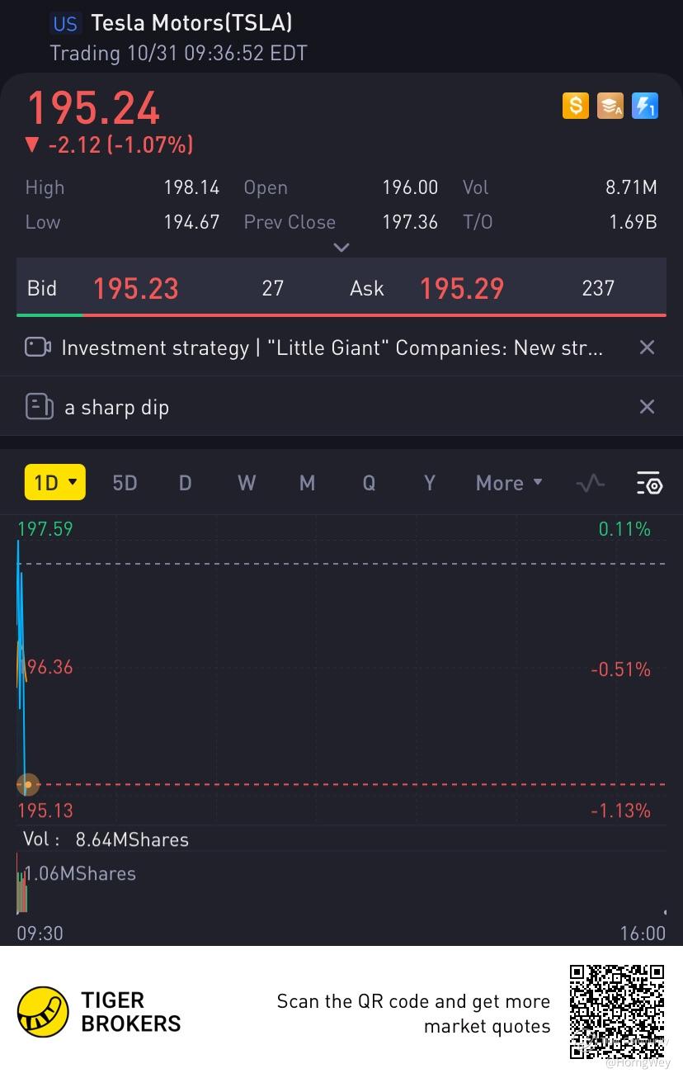Open the More timeframes dropdown
The height and width of the screenshot is (1078, 683).
(x=509, y=483)
